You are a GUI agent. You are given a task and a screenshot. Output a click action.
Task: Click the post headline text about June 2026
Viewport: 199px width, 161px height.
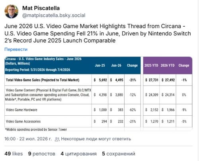tap(98, 33)
